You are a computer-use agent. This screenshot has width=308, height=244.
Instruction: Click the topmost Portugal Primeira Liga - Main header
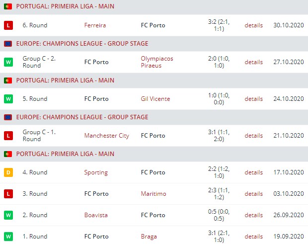point(65,7)
